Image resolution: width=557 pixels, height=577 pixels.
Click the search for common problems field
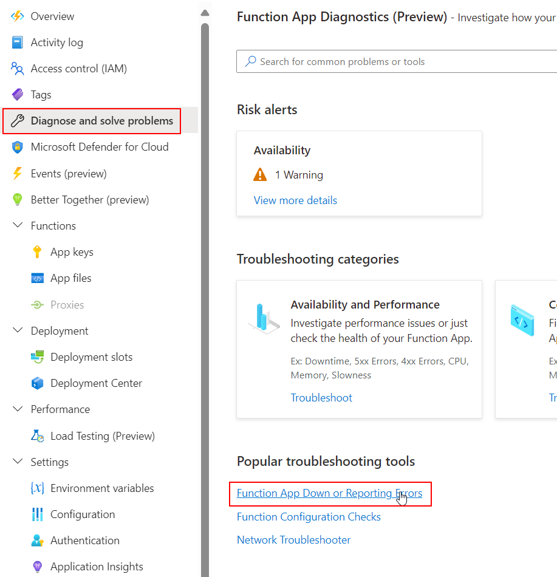point(397,61)
